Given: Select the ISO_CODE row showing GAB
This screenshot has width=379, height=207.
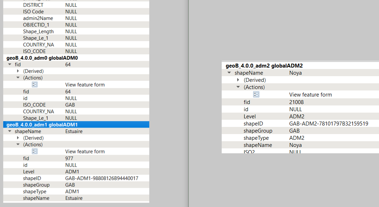Looking at the screenshot, I should pos(72,105).
